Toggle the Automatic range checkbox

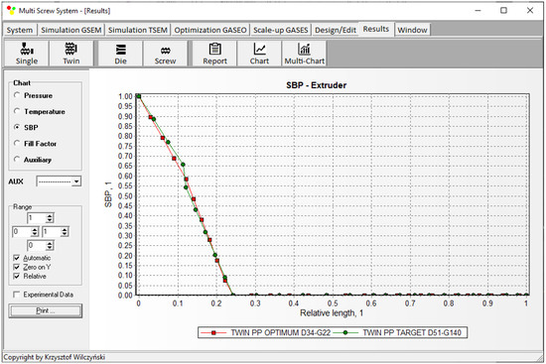click(16, 258)
